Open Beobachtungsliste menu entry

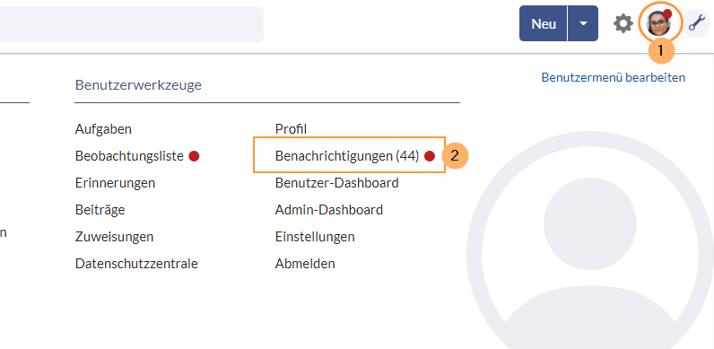(x=129, y=156)
